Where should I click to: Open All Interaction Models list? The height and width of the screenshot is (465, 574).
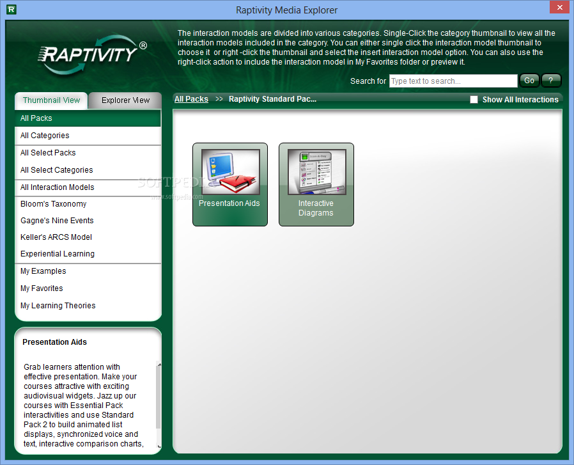(x=88, y=187)
